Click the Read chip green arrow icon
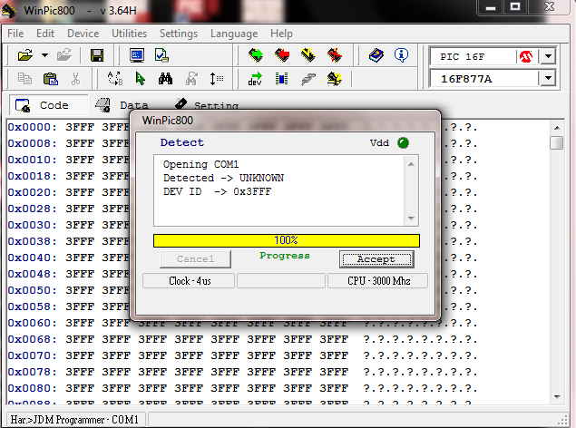This screenshot has width=576, height=428. pos(256,55)
